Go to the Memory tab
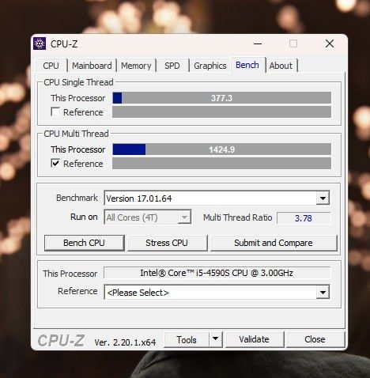Screen dimensions: 370x378 coord(136,66)
